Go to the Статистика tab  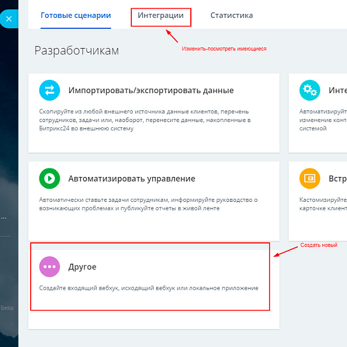point(231,16)
